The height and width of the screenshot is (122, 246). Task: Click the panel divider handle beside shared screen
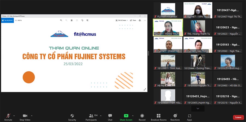click(148, 53)
